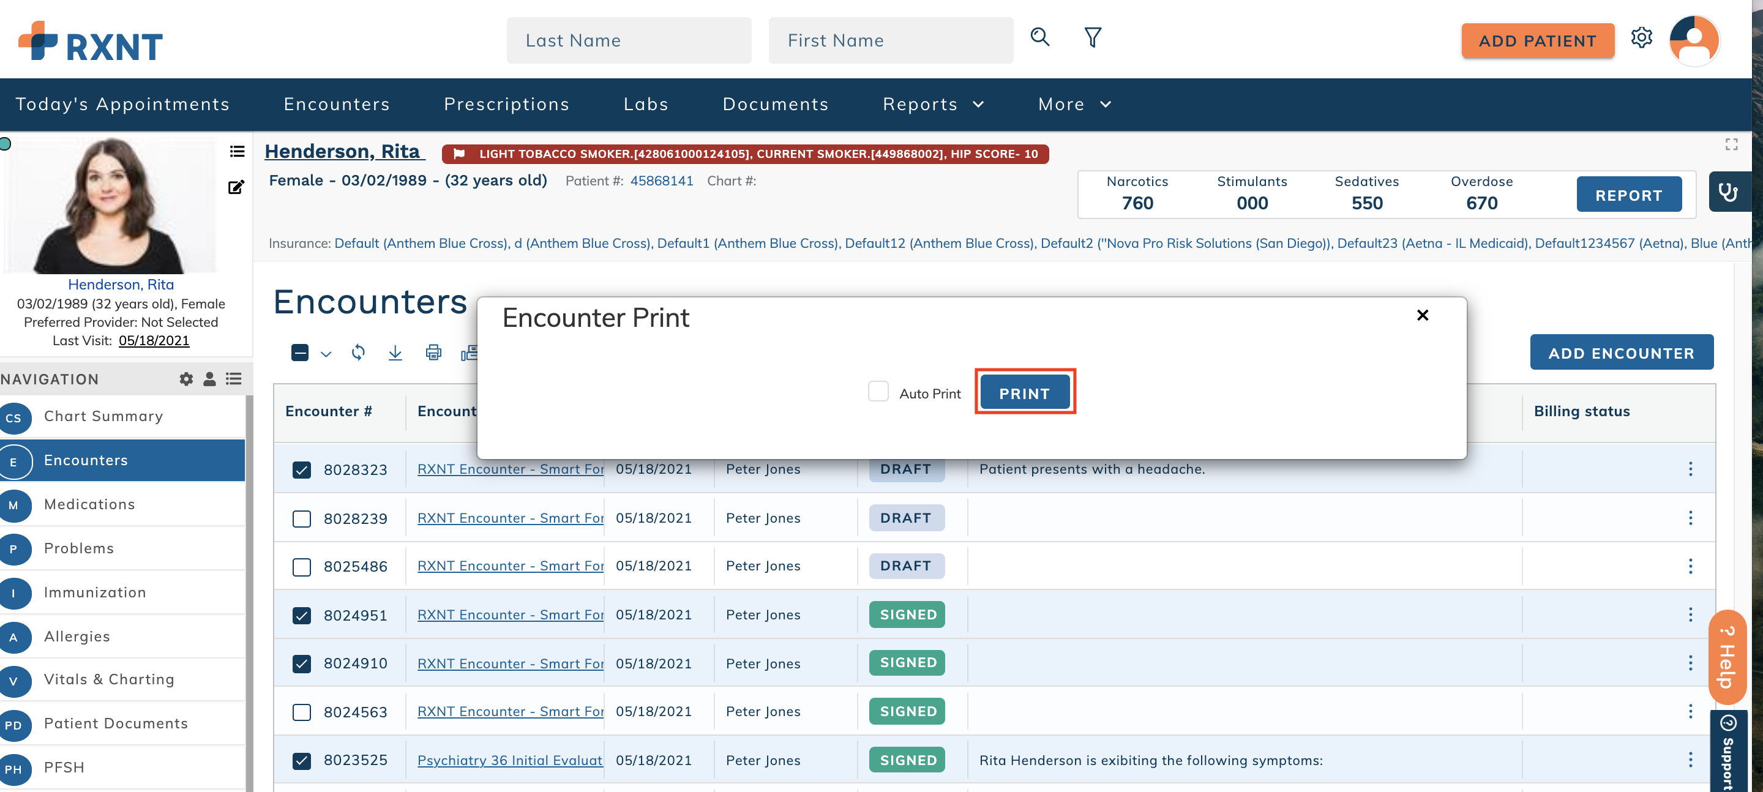The width and height of the screenshot is (1763, 792).
Task: Select Chart Summary in navigation
Action: coord(122,416)
